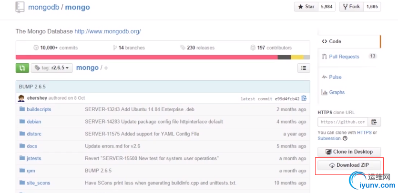Viewport: 398px width, 193px height.
Task: Open the buildscripts folder
Action: (39, 109)
